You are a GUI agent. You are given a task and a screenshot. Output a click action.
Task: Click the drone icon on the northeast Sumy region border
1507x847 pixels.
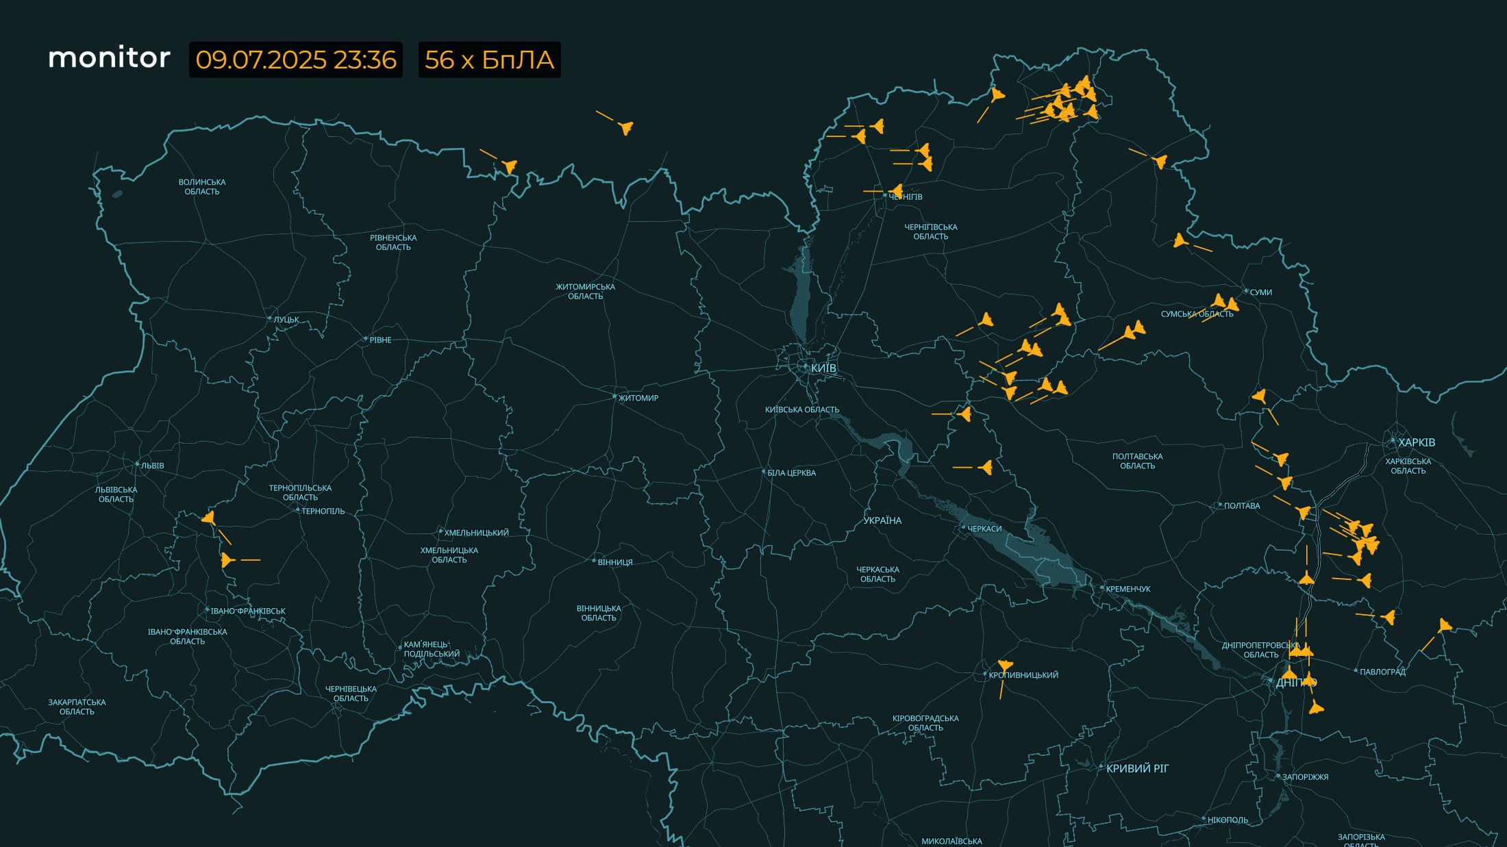[1159, 162]
